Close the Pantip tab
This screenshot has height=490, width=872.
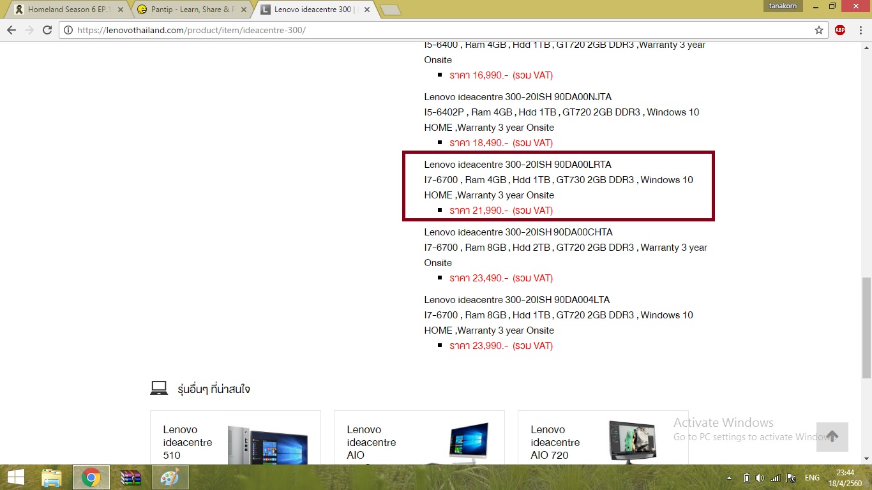coord(243,10)
